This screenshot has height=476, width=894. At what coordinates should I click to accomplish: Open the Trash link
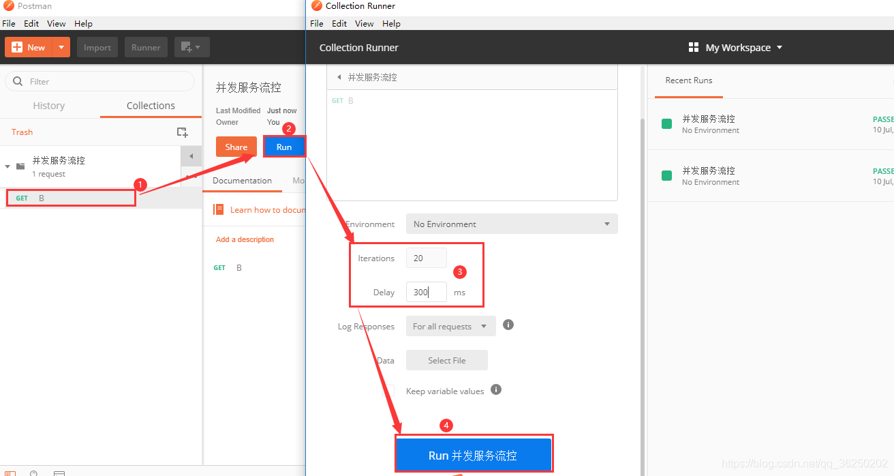22,132
